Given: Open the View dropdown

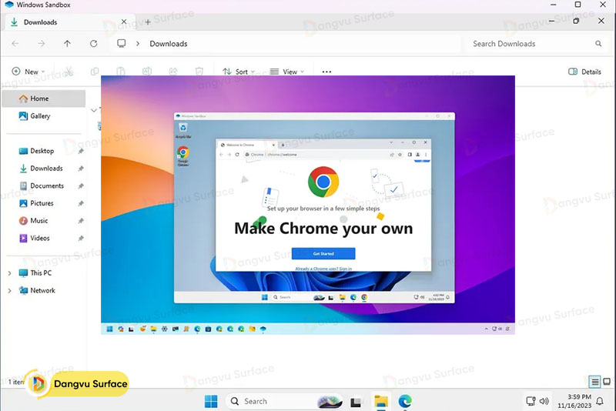Looking at the screenshot, I should point(287,72).
